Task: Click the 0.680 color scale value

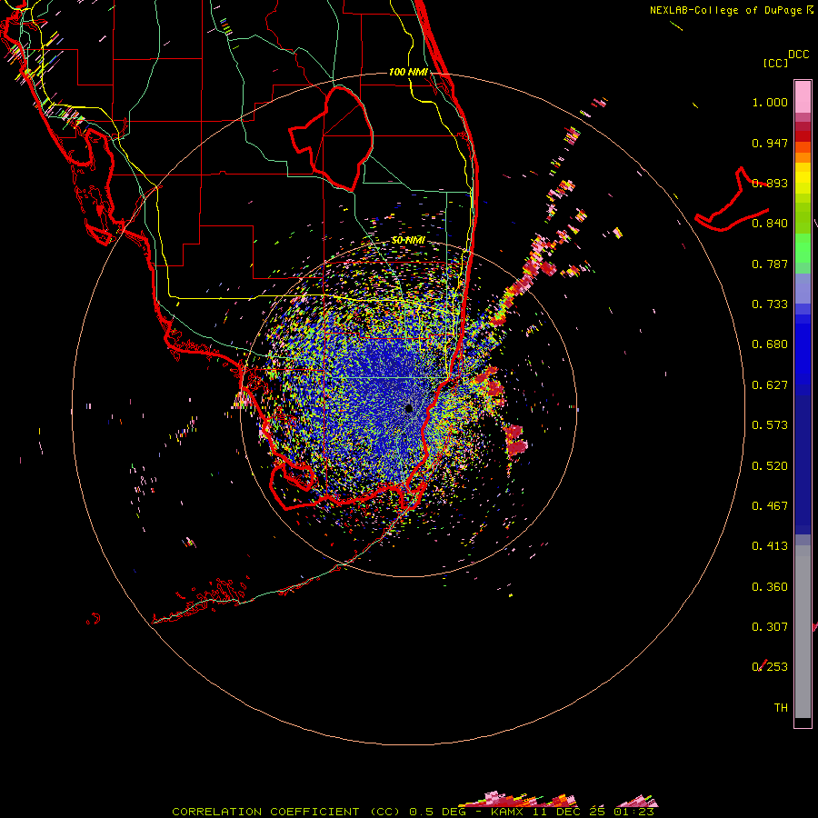Action: tap(770, 344)
